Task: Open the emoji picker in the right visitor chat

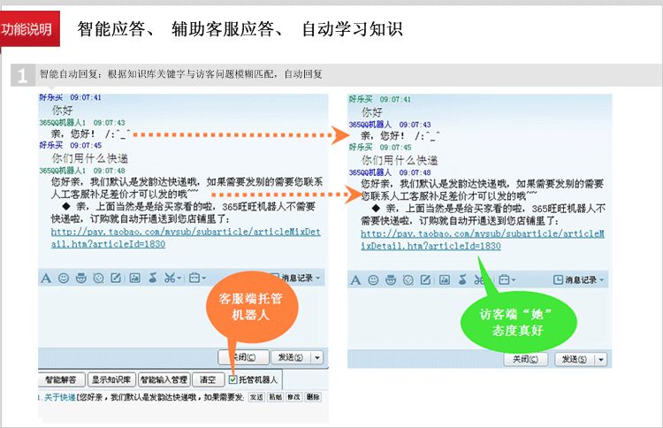Action: (x=373, y=280)
